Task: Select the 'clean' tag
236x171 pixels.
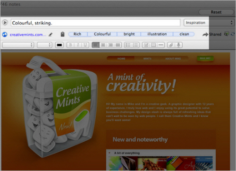Action: point(184,34)
